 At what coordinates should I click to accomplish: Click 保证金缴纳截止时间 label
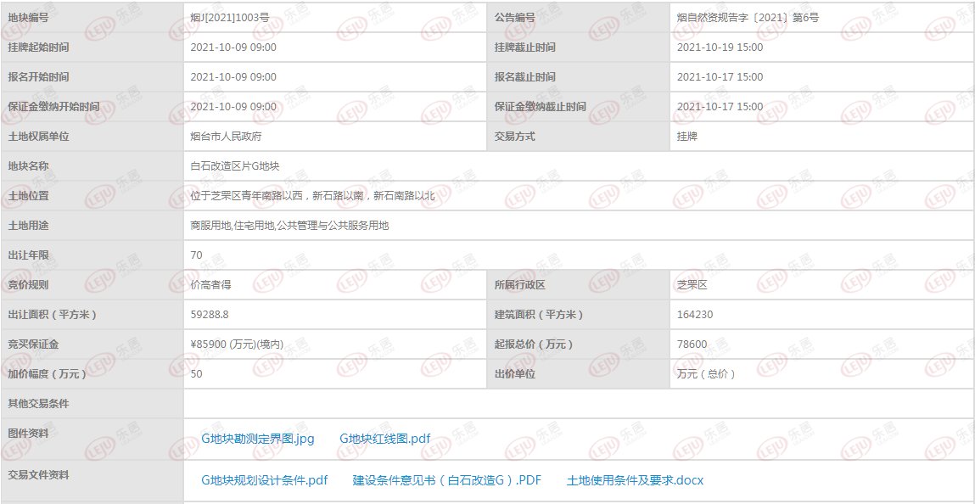point(541,106)
